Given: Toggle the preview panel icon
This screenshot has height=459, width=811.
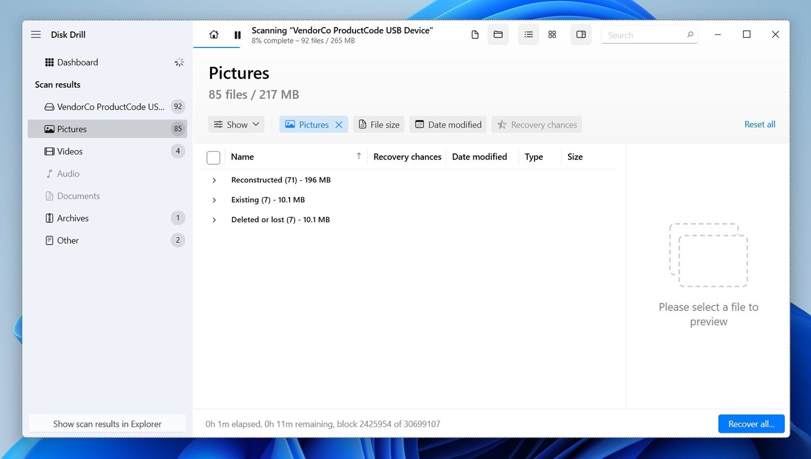Looking at the screenshot, I should (x=581, y=35).
